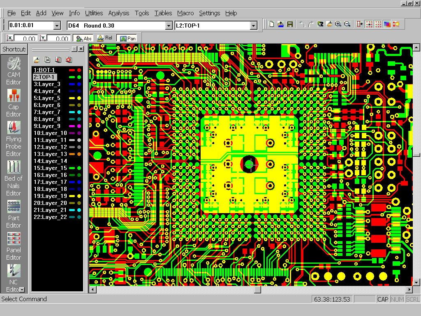Open the Flying Probe Editor shortcut

[14, 139]
